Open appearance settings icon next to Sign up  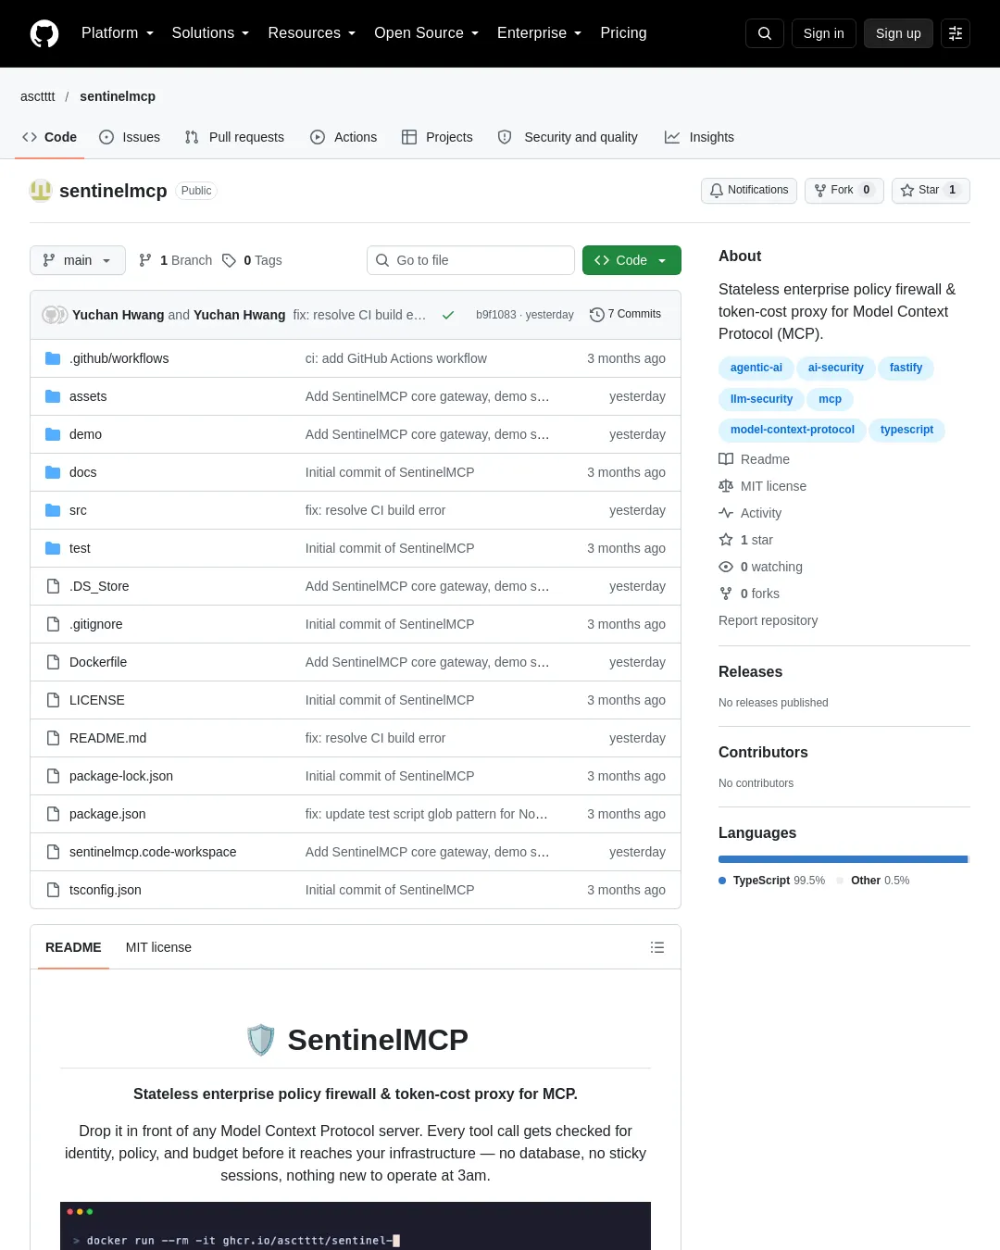point(956,33)
